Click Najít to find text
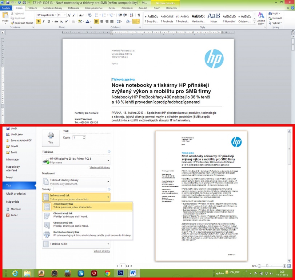The width and height of the screenshot is (295, 280). pyautogui.click(x=274, y=13)
